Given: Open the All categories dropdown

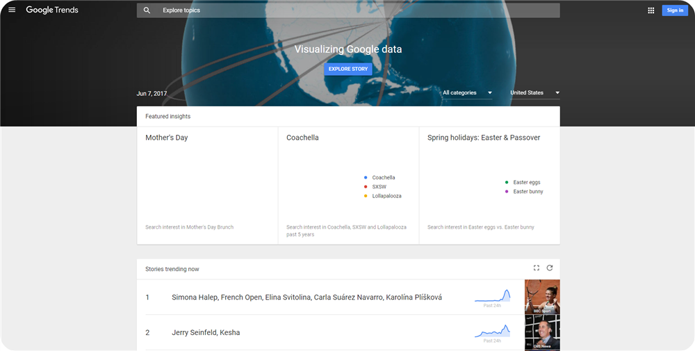Looking at the screenshot, I should [467, 92].
